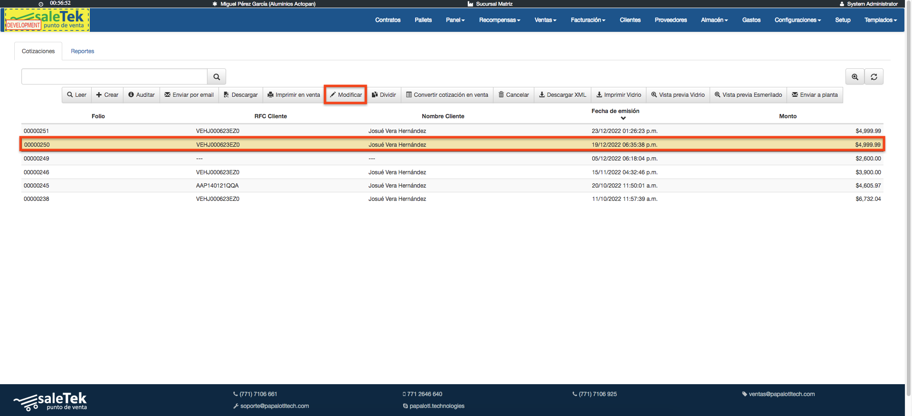Click Dividir toolbar button
The image size is (912, 416).
(384, 95)
